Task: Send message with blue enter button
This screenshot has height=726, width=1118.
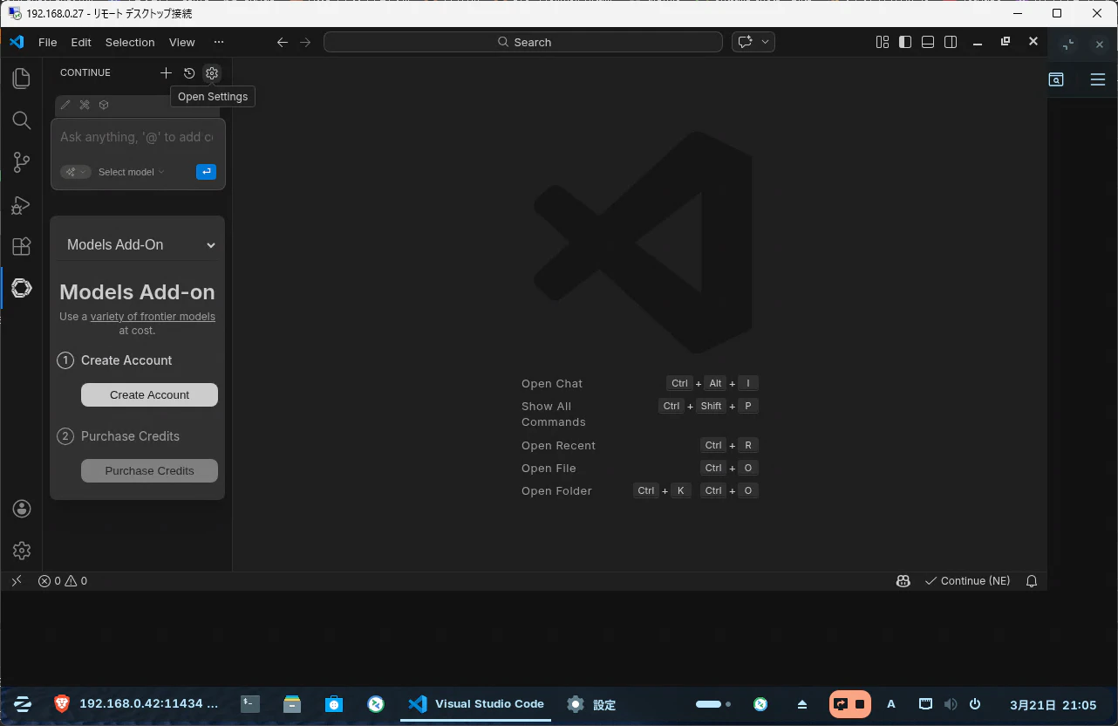Action: pyautogui.click(x=206, y=172)
